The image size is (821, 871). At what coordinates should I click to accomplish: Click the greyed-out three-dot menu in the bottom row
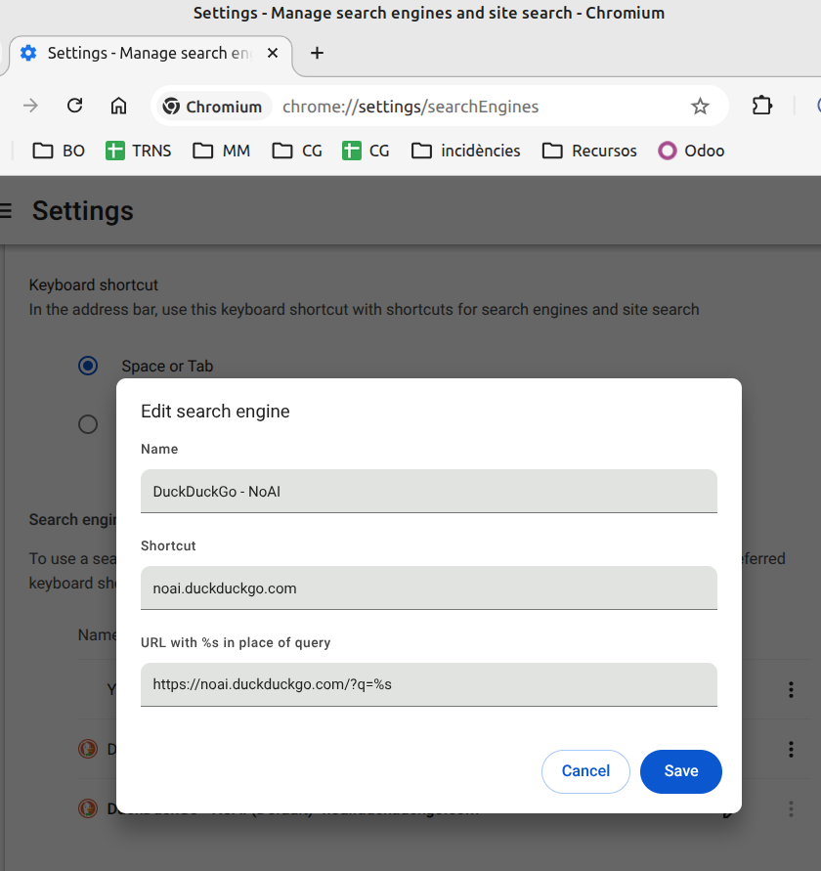click(x=791, y=809)
